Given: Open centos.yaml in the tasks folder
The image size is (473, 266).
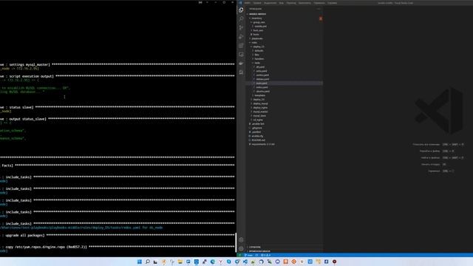Looking at the screenshot, I should click(x=262, y=75).
